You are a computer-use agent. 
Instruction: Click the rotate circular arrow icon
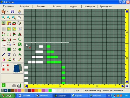pyautogui.click(x=20, y=39)
